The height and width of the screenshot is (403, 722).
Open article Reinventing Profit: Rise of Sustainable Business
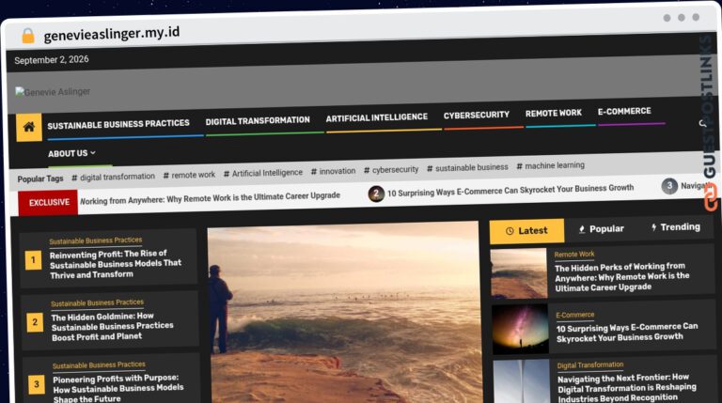[116, 264]
